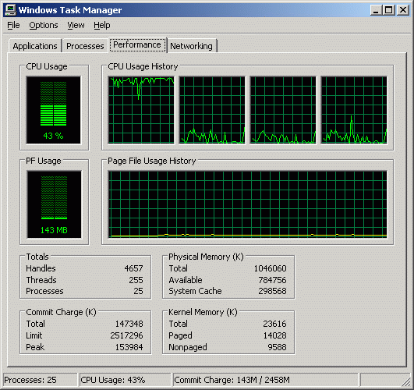Viewport: 414px width, 390px height.
Task: Switch to the Processes tab
Action: click(85, 46)
